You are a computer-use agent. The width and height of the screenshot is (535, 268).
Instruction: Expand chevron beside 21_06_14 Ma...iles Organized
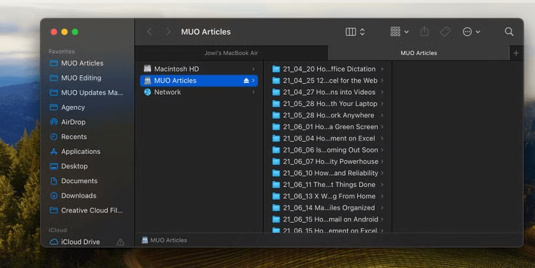(382, 208)
